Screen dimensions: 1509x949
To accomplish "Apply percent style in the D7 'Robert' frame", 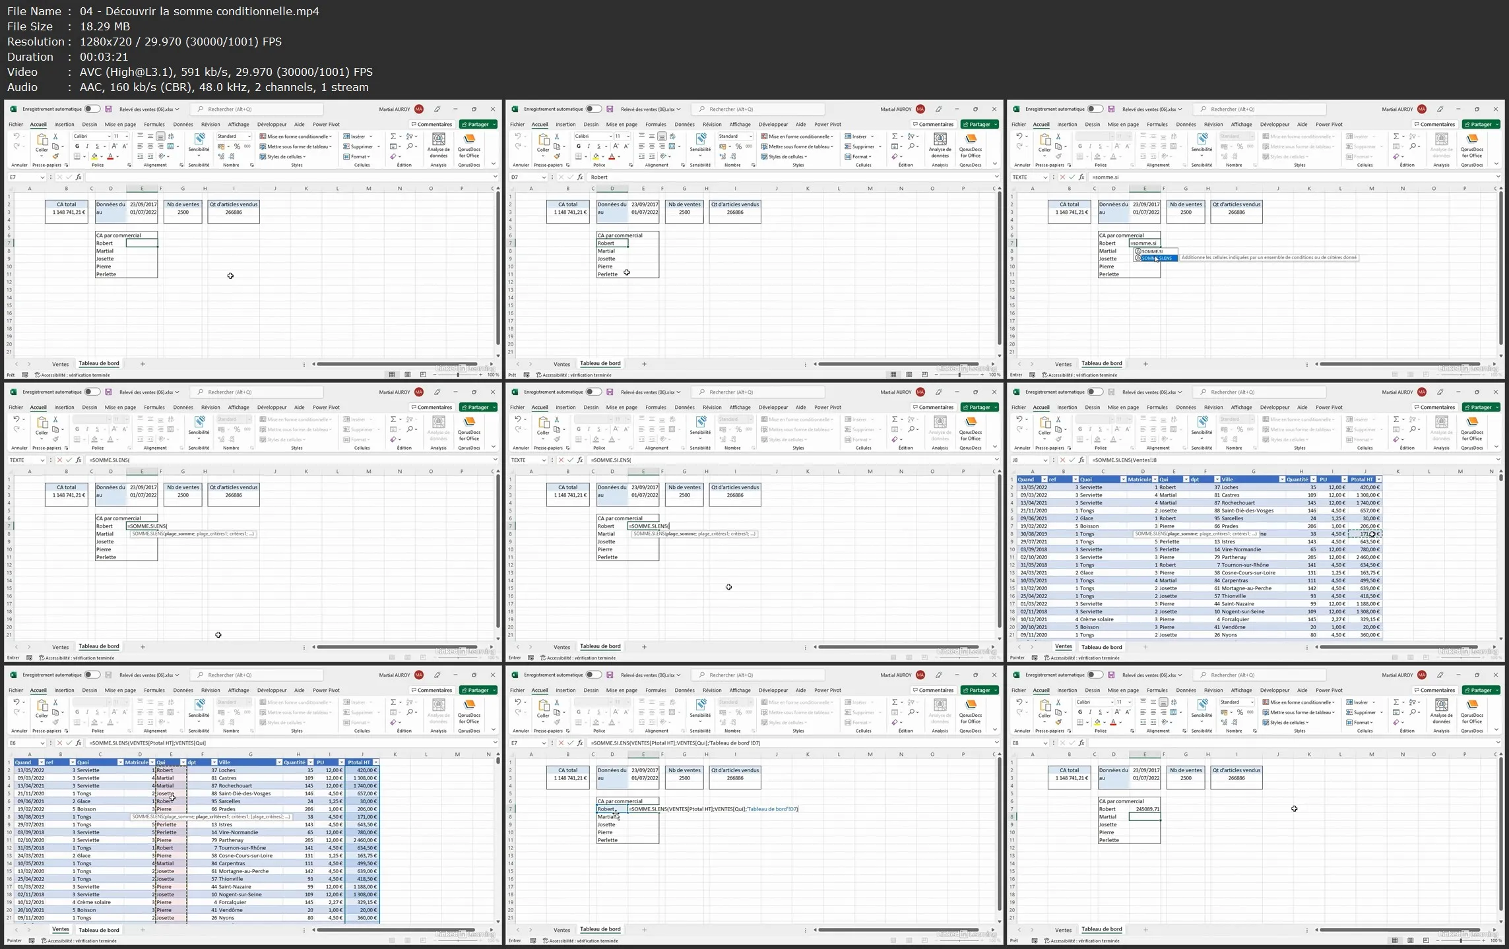I will pyautogui.click(x=738, y=146).
